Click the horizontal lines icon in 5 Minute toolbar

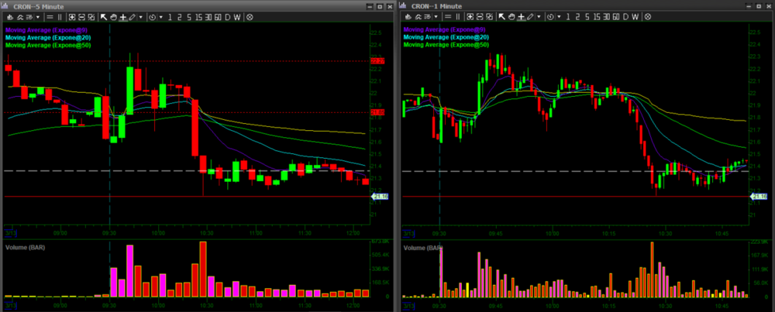[x=49, y=16]
